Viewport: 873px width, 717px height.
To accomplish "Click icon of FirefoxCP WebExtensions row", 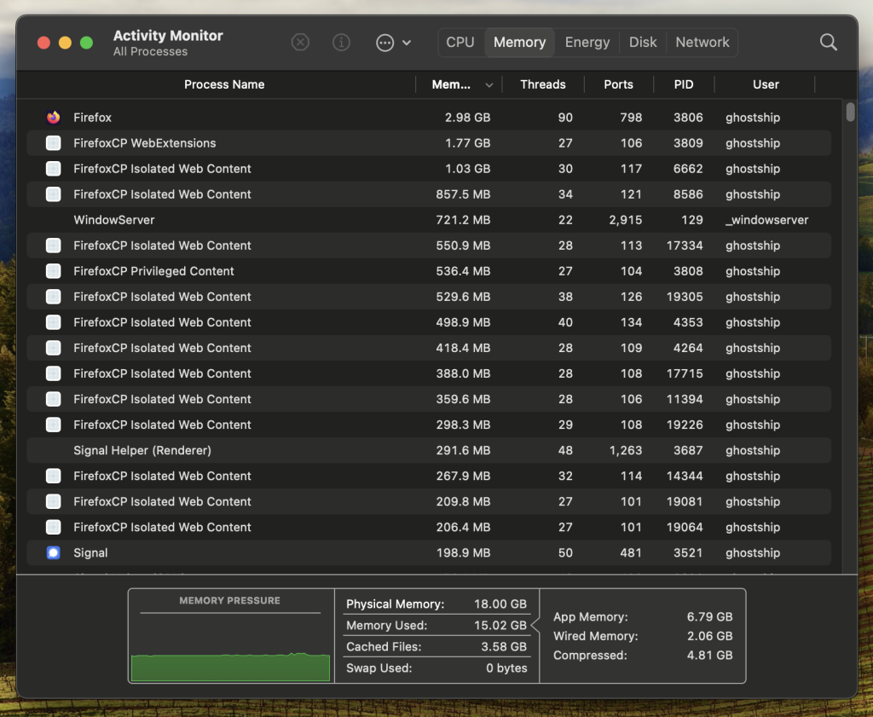I will tap(54, 143).
